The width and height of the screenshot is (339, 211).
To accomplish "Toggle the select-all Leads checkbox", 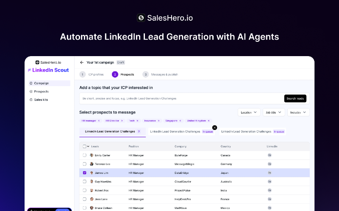I will pyautogui.click(x=84, y=146).
